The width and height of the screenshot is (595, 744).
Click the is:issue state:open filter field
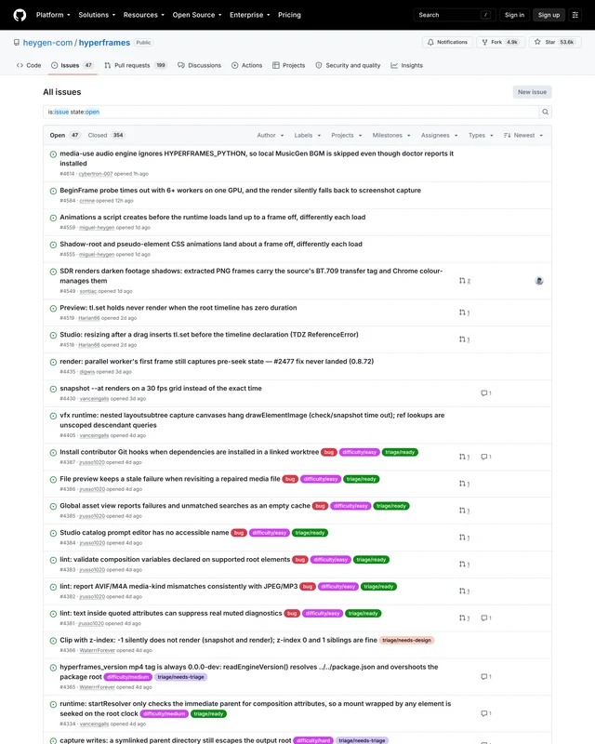pyautogui.click(x=291, y=112)
